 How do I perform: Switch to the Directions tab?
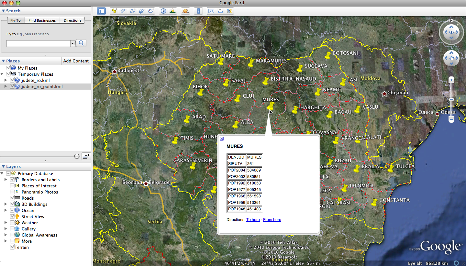point(72,20)
